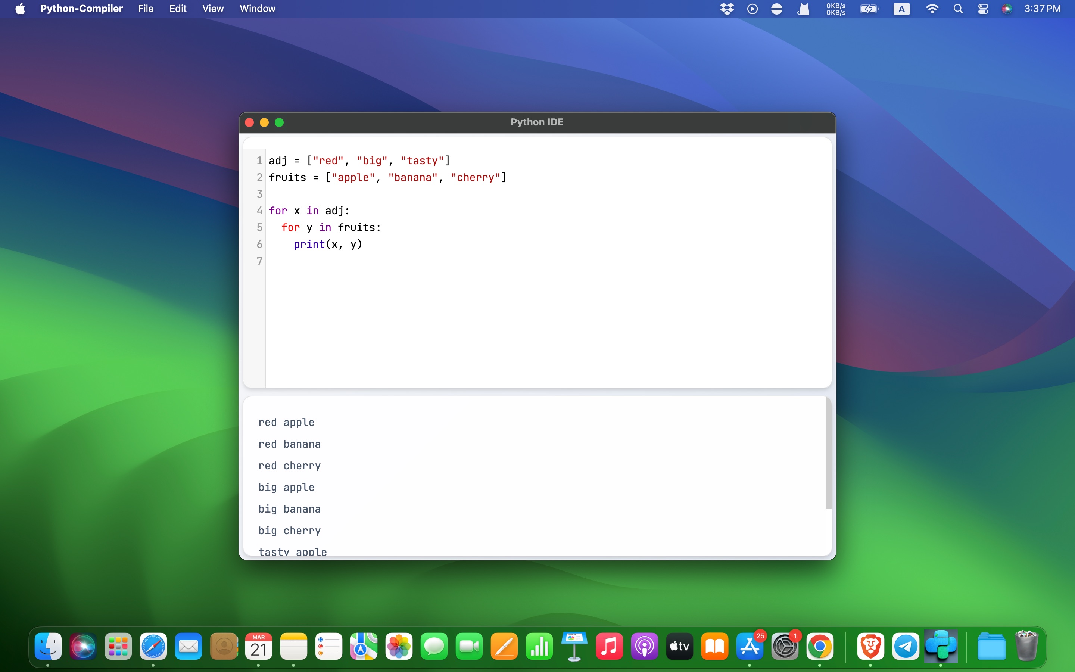Open Mail from the dock
Image resolution: width=1075 pixels, height=672 pixels.
coord(188,646)
